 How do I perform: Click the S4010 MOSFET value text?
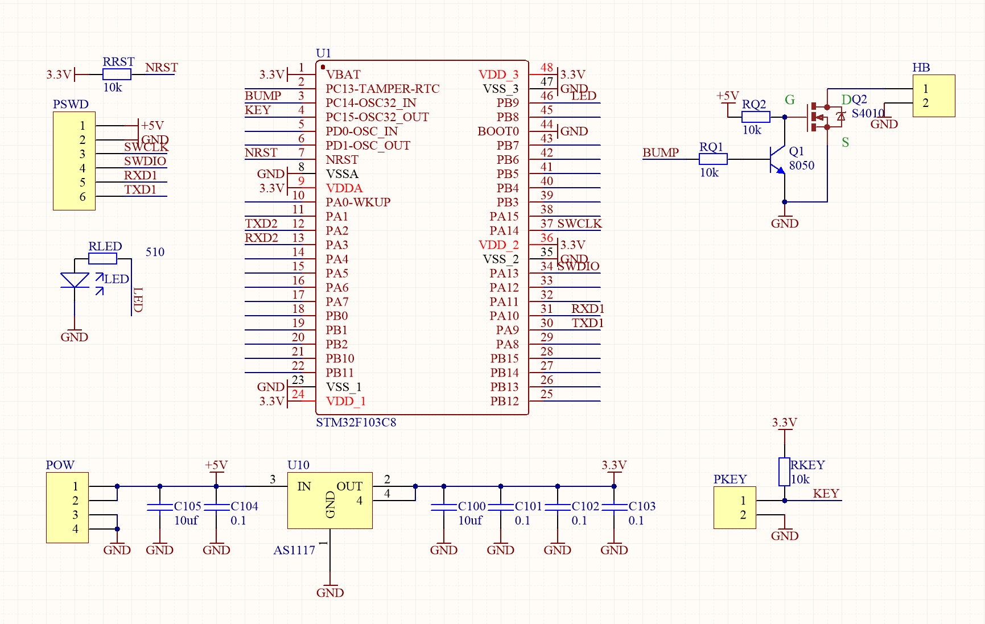868,113
